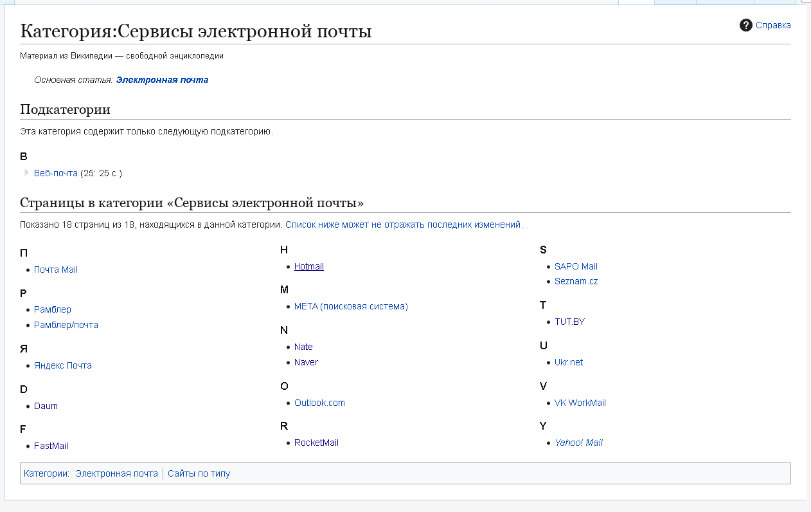811x512 pixels.
Task: Open the Seznam.cz page link
Action: 576,281
